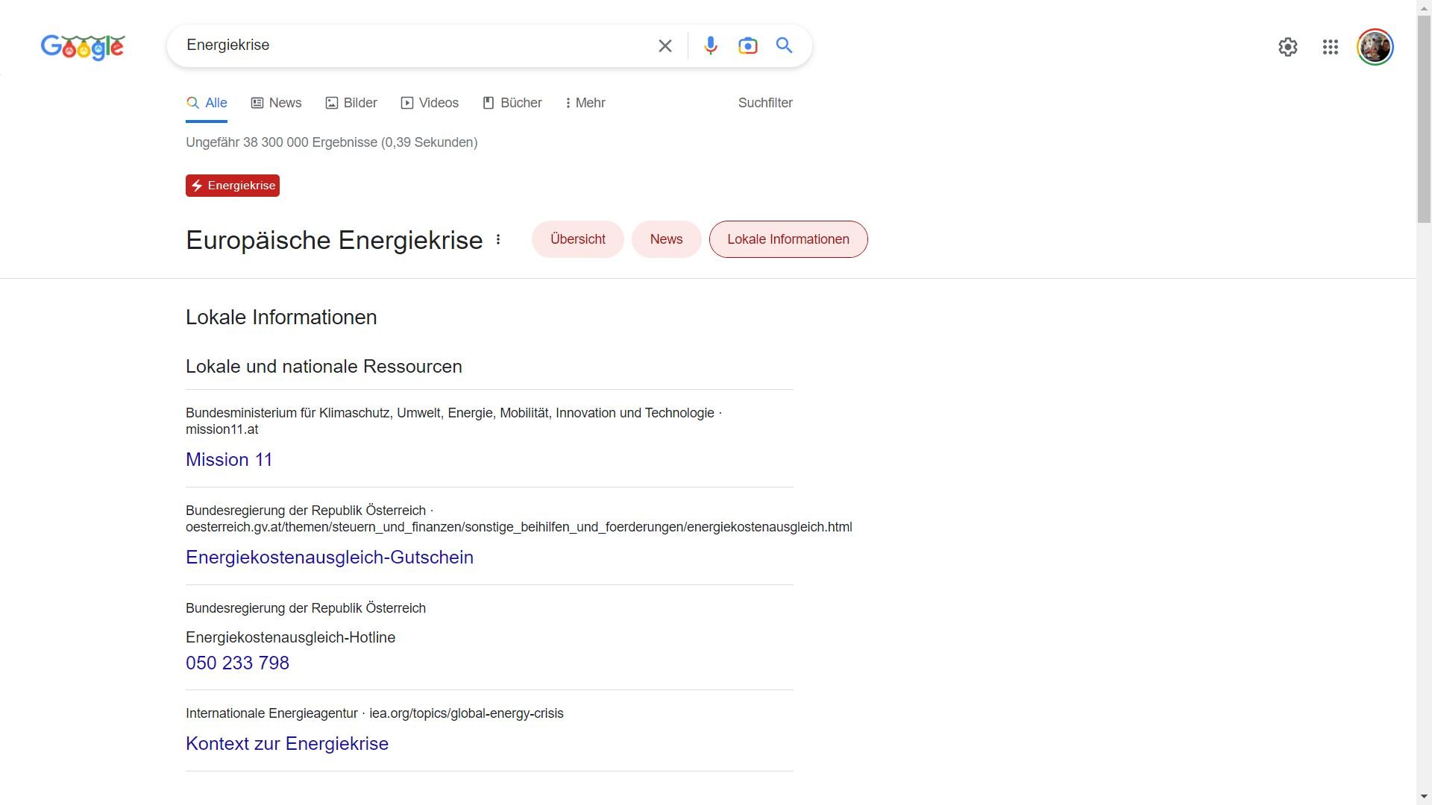Open Google Lens camera image search
This screenshot has height=805, width=1432.
[x=747, y=46]
